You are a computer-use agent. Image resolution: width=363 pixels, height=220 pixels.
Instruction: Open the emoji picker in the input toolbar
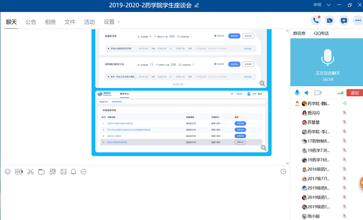pos(7,172)
